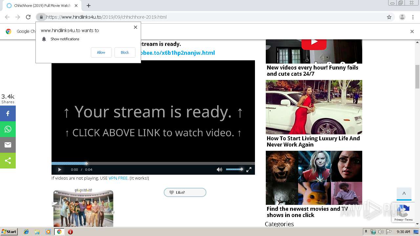Viewport: 420px width, 236px height.
Task: Open the green ShareThis share button
Action: tap(8, 161)
